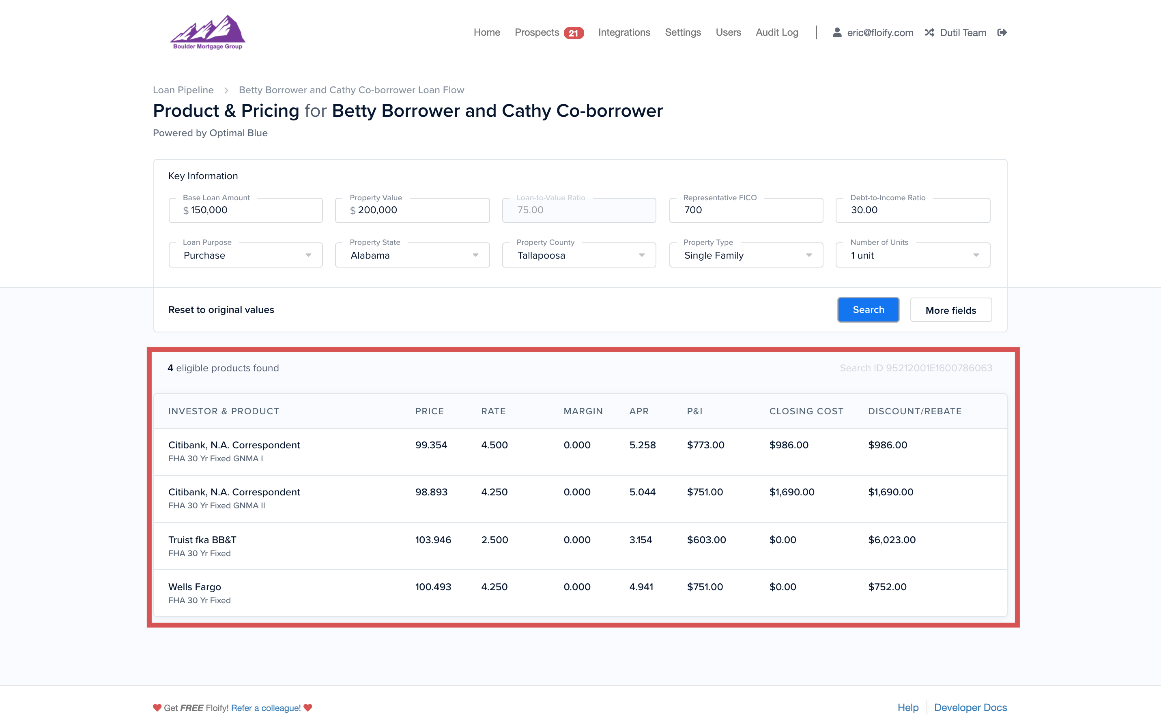Go to the Settings menu
1161x724 pixels.
683,32
